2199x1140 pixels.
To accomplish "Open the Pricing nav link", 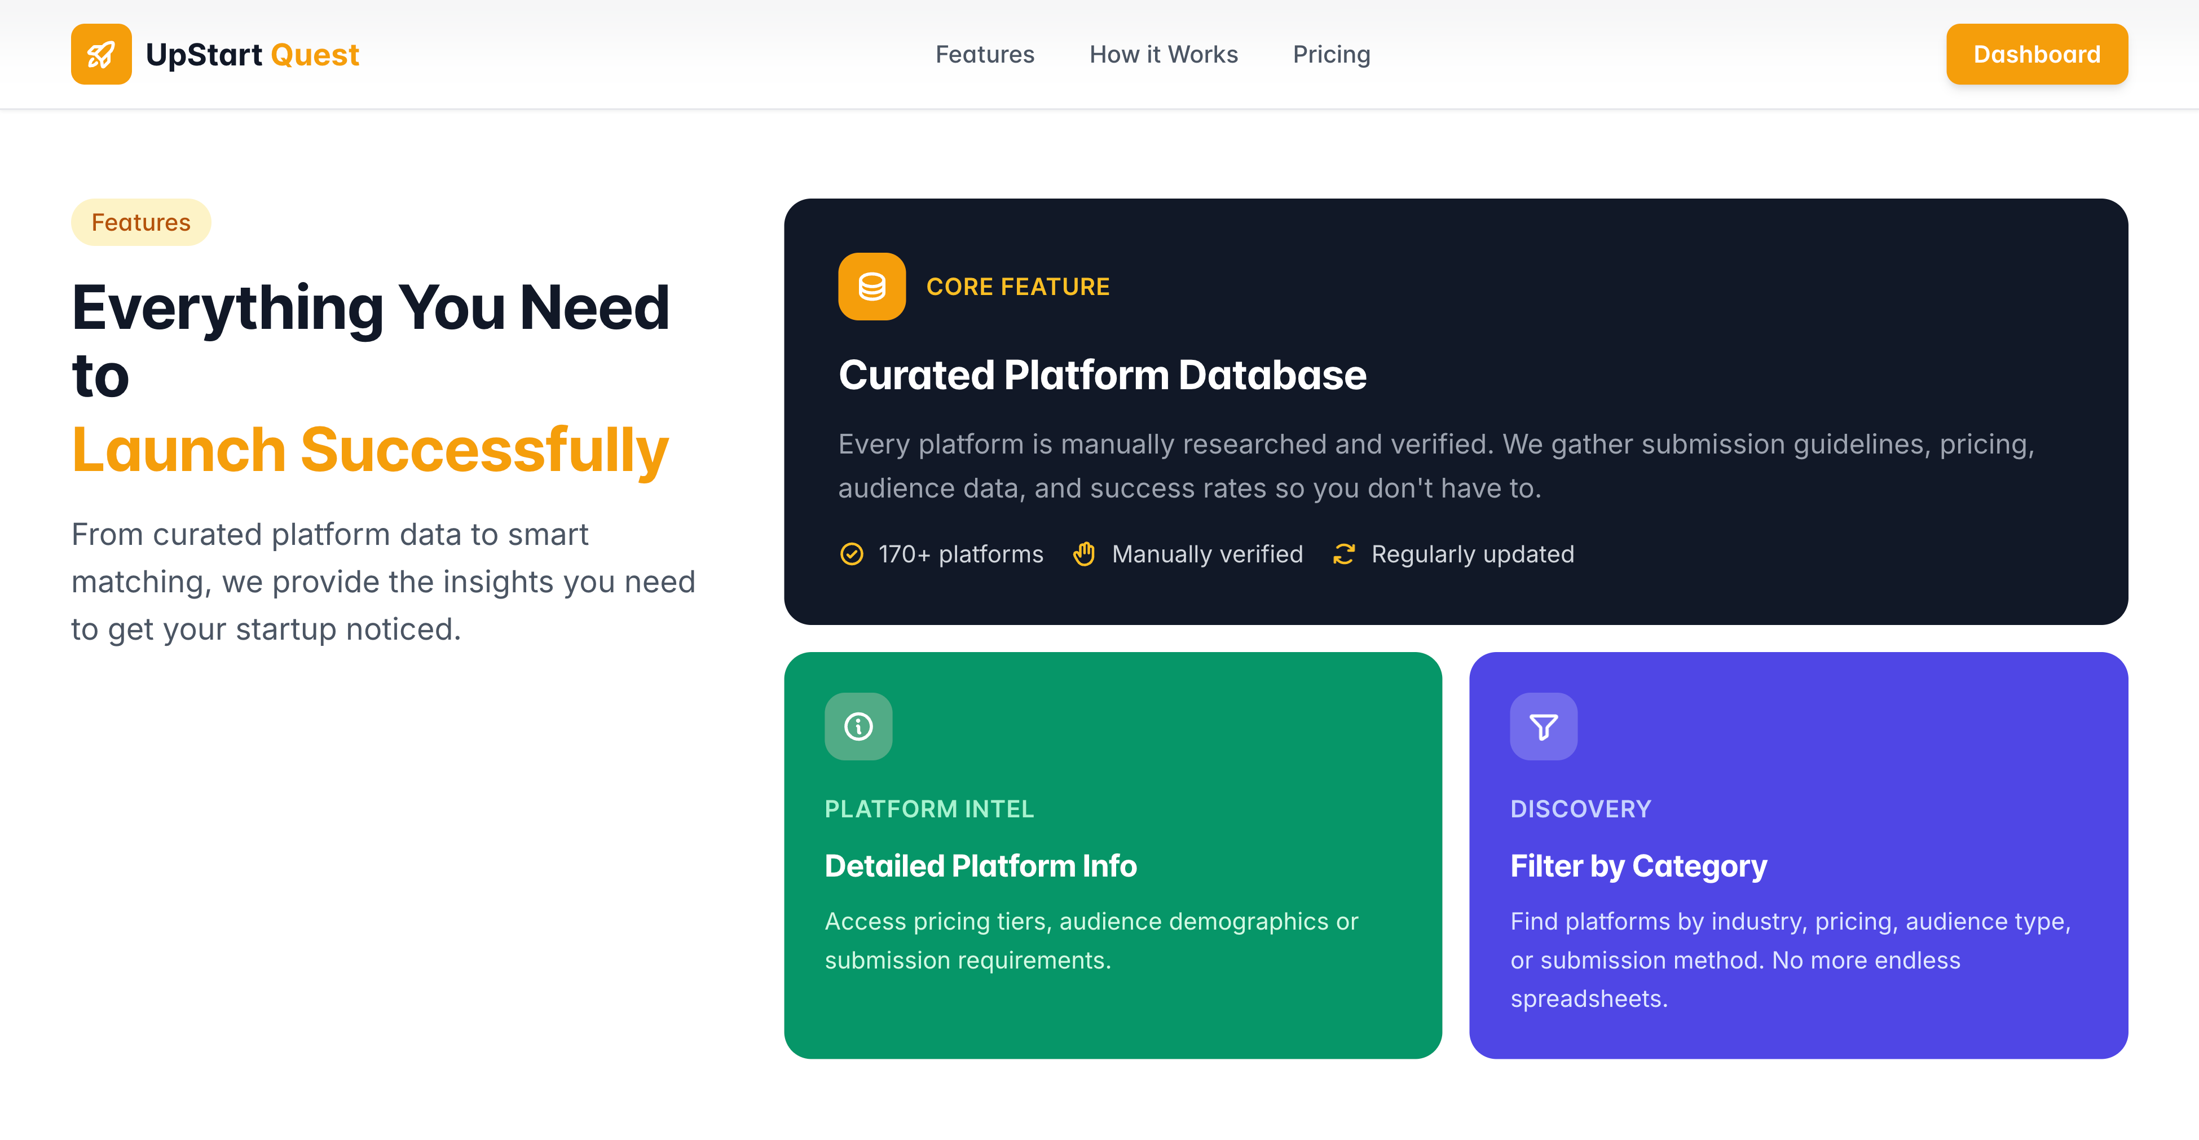I will (1331, 55).
